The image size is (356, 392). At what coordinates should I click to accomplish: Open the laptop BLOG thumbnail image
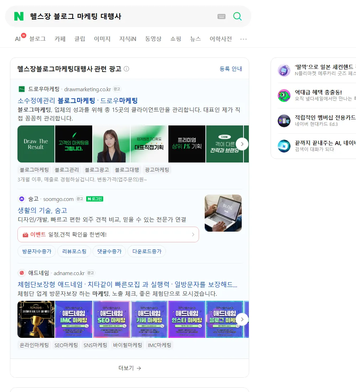tap(223, 213)
